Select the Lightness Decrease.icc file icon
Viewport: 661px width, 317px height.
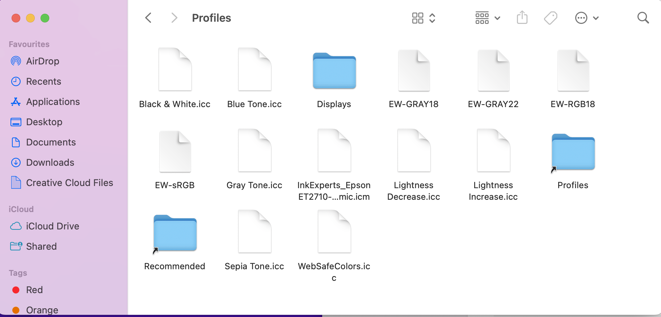coord(414,150)
